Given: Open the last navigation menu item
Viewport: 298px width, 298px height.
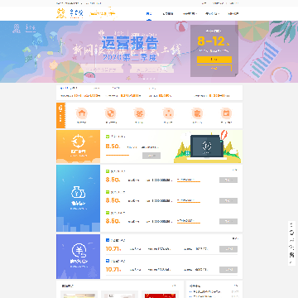Looking at the screenshot, I should (233, 13).
